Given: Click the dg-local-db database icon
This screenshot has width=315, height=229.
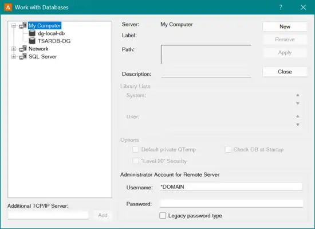Looking at the screenshot, I should (x=32, y=33).
